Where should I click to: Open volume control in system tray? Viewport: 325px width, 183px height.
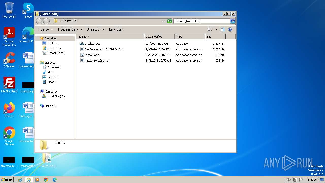point(288,180)
